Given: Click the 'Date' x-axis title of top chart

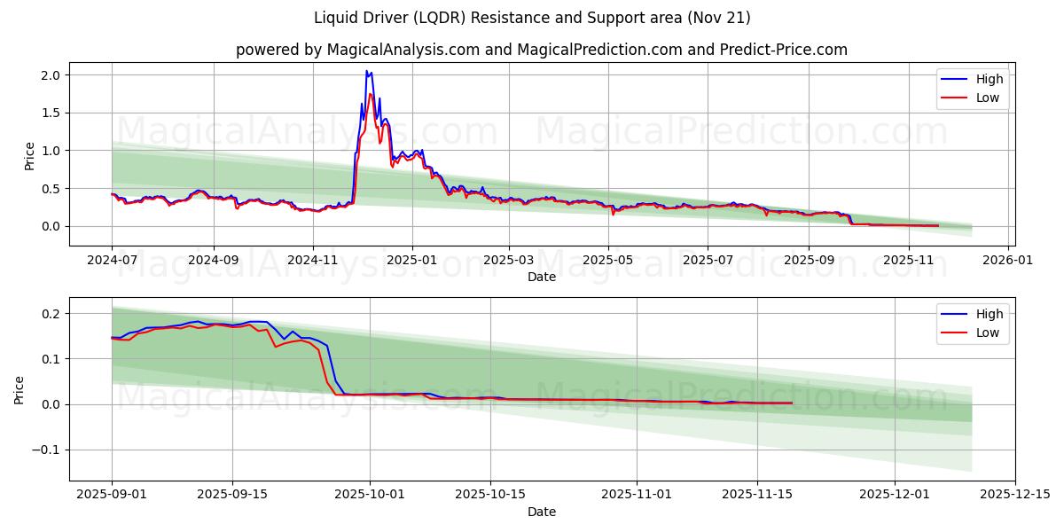Looking at the screenshot, I should [542, 277].
